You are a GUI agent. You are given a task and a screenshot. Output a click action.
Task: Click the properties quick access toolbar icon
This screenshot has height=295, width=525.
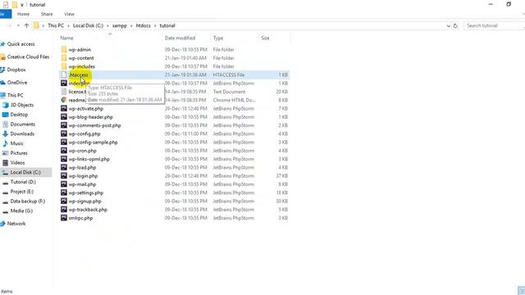tap(6, 5)
